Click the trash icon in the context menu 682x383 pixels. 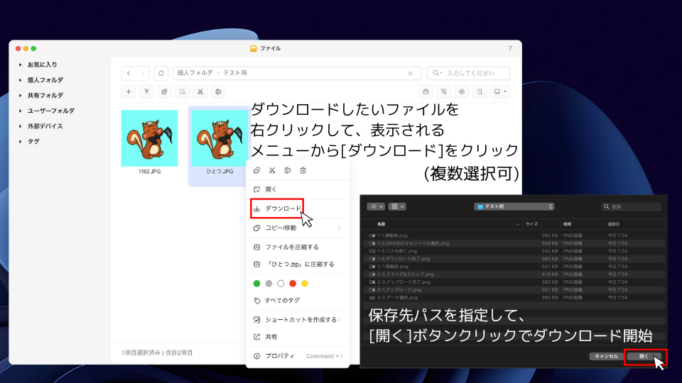point(303,170)
